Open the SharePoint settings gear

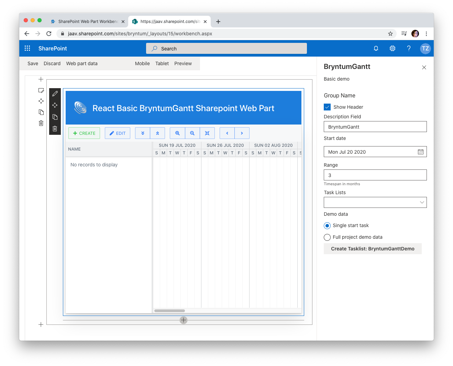tap(392, 48)
